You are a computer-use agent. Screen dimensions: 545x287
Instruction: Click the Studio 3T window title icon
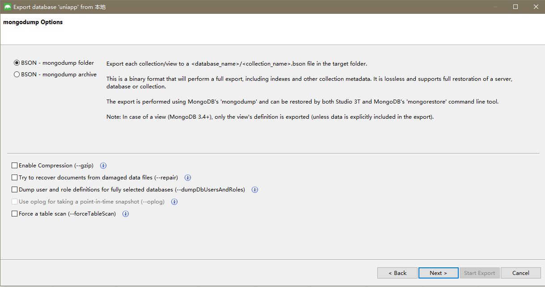point(8,7)
